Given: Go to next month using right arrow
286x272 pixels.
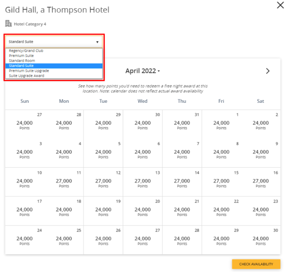Looking at the screenshot, I should tap(267, 71).
